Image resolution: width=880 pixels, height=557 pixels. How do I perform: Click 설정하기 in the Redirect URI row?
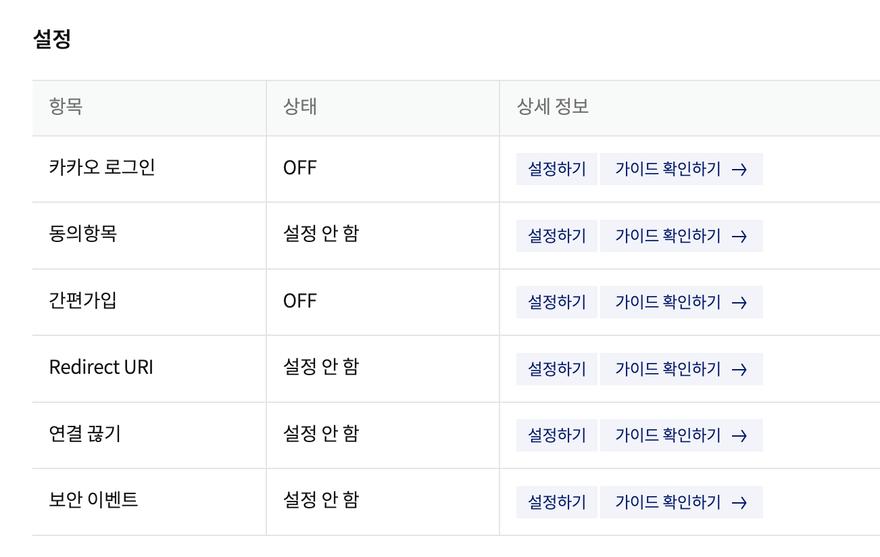click(556, 369)
